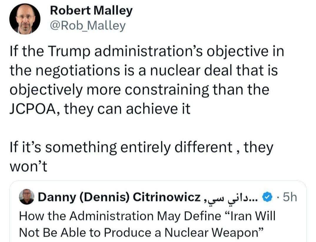Screen dimensions: 316x242
Task: Open the Robert Malley display name
Action: (x=91, y=11)
